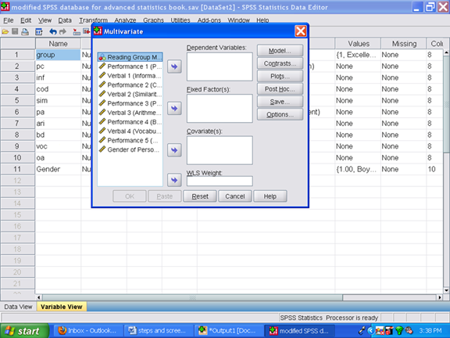The height and width of the screenshot is (338, 450).
Task: Move variable to WLS Weight with arrow
Action: [x=174, y=180]
